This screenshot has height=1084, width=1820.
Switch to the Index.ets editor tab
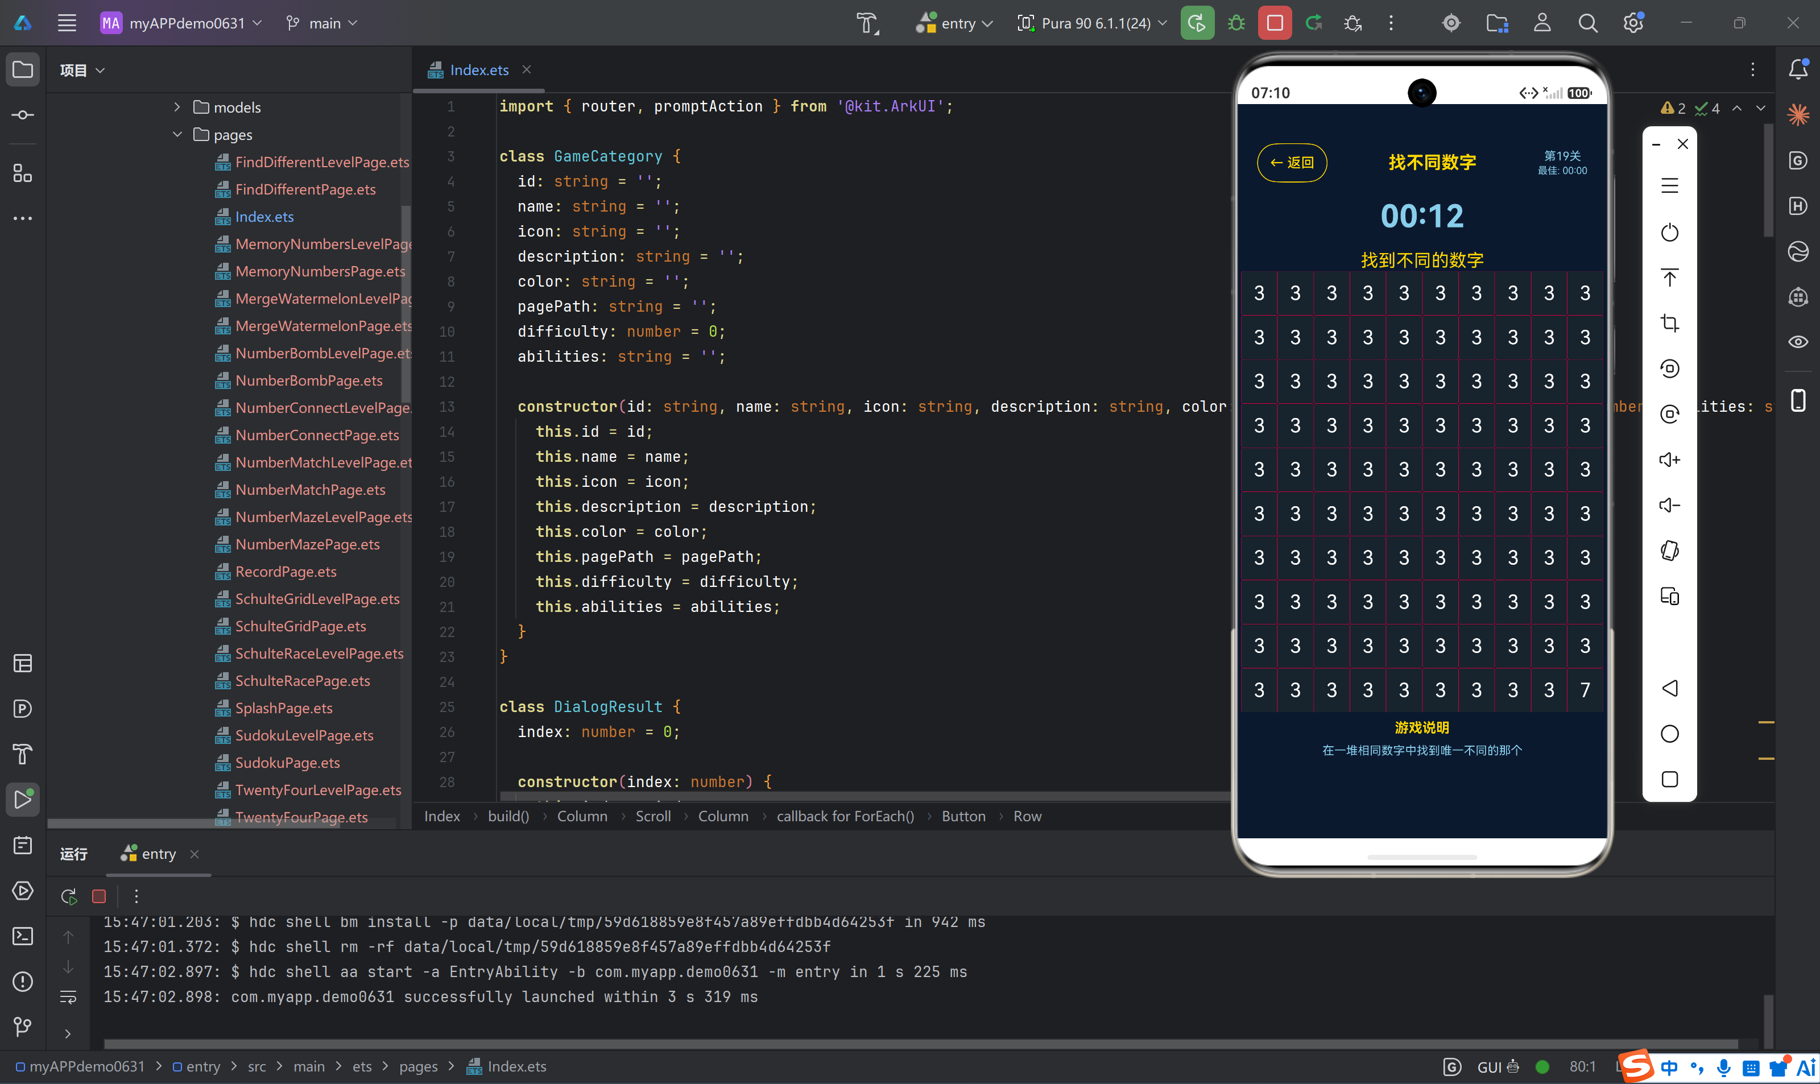(479, 70)
